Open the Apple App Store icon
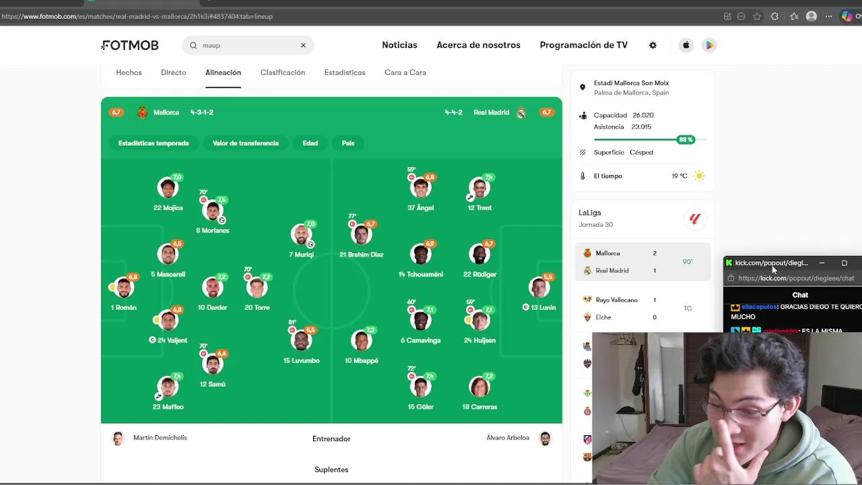 (686, 45)
